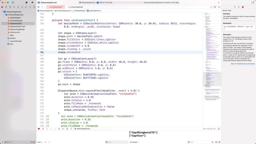Open the Project navigator tab icon
The width and height of the screenshot is (256, 144).
(2, 7)
